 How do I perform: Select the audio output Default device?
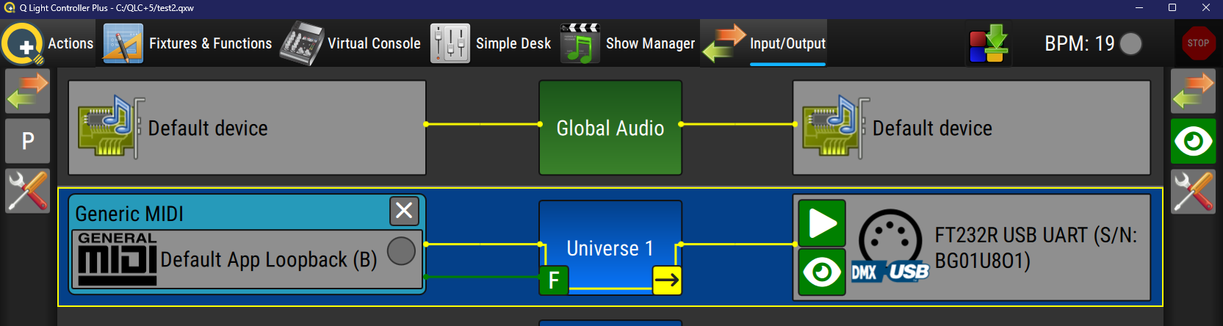click(x=971, y=128)
